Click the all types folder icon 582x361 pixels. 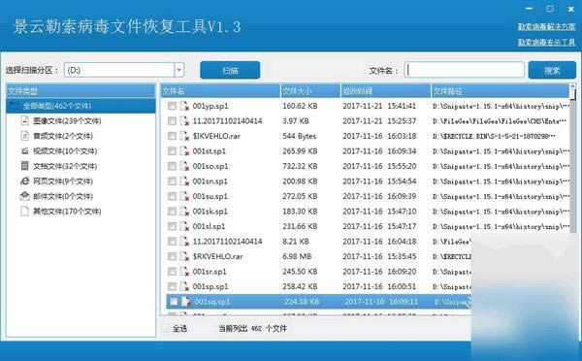(x=15, y=106)
